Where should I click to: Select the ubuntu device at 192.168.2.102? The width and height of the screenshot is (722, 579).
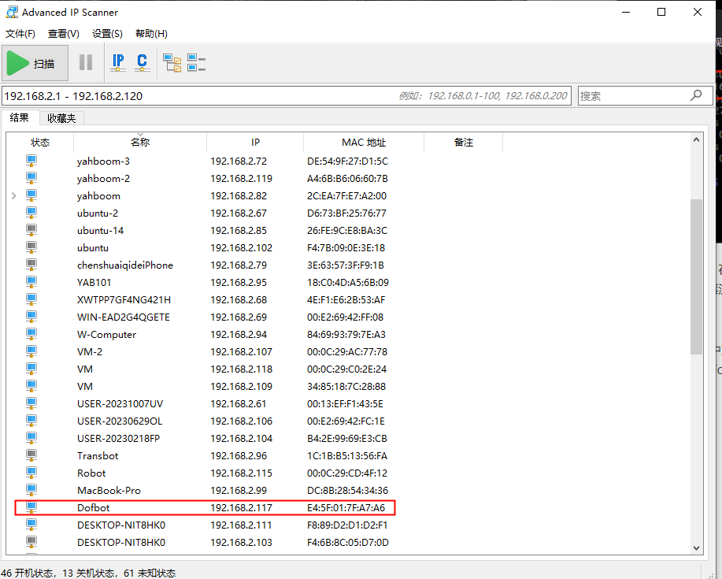(x=93, y=248)
